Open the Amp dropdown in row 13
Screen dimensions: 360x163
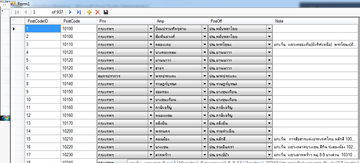pos(205,123)
